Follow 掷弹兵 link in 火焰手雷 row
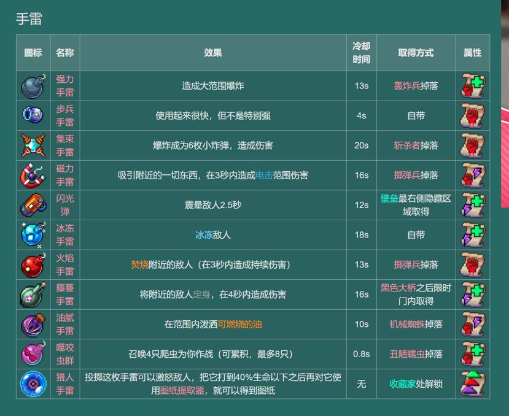The height and width of the screenshot is (416, 509). [x=406, y=265]
